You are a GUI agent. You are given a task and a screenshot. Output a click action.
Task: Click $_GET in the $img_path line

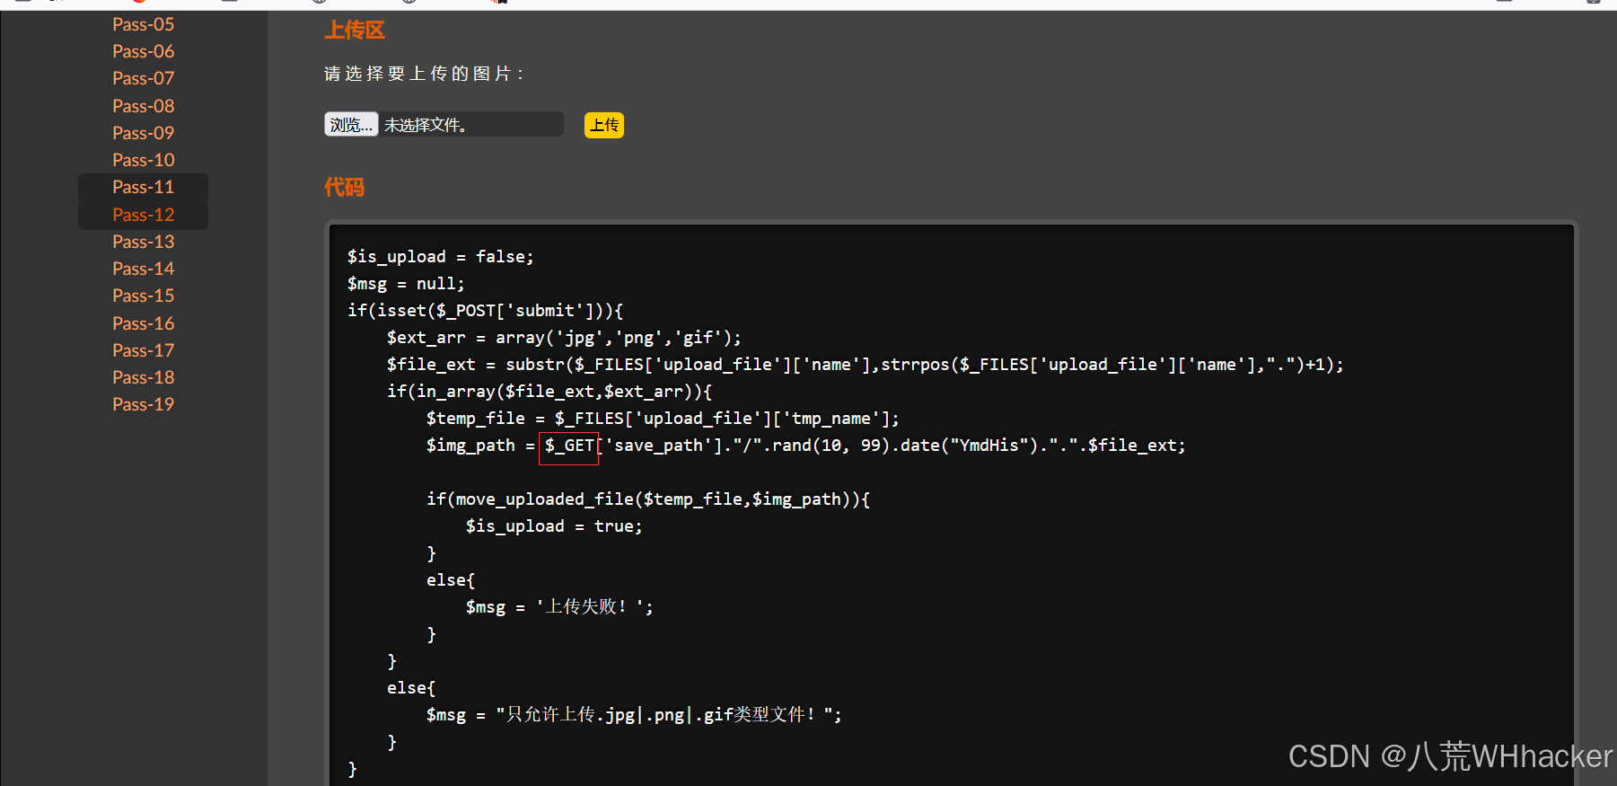click(569, 446)
